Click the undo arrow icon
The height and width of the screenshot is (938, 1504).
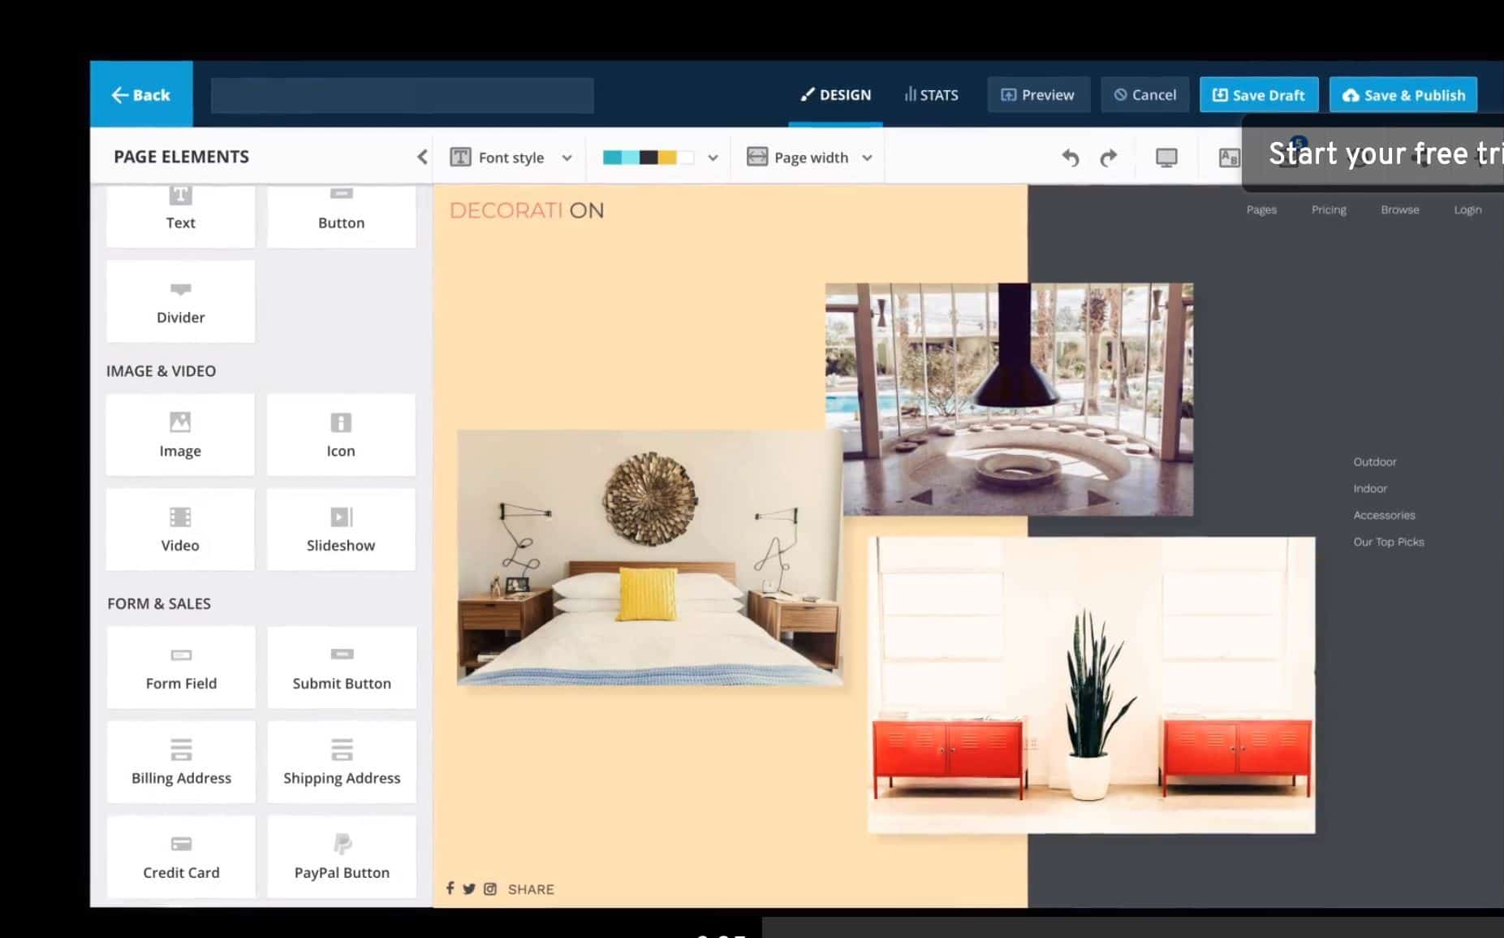click(x=1071, y=158)
